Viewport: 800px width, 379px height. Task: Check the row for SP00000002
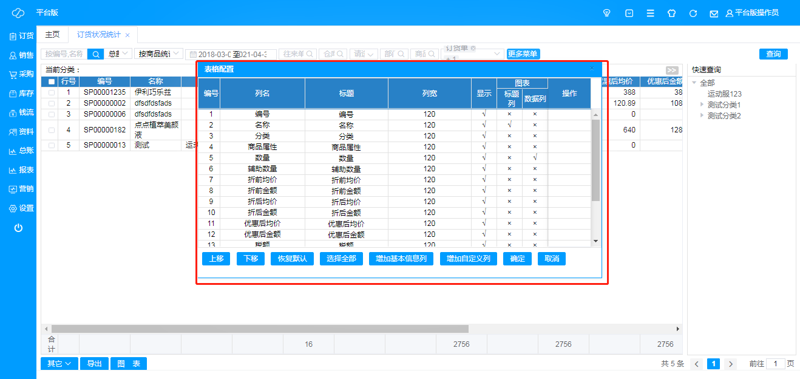tap(52, 103)
